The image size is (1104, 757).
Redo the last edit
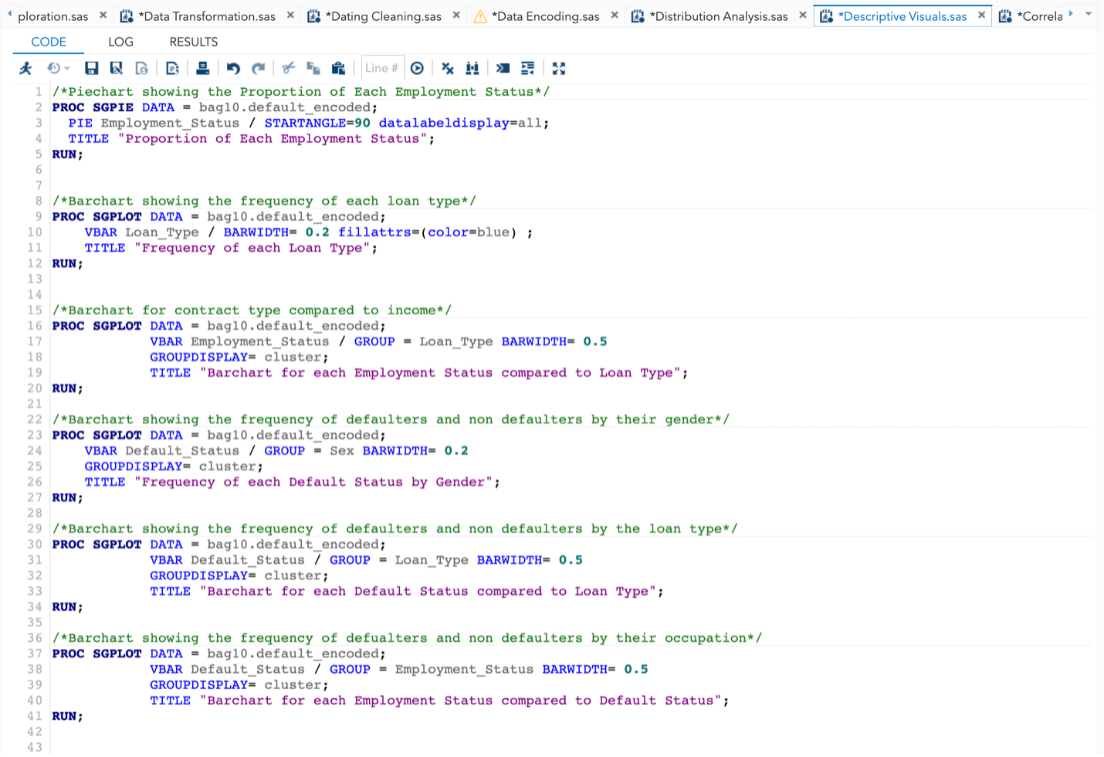(x=259, y=68)
